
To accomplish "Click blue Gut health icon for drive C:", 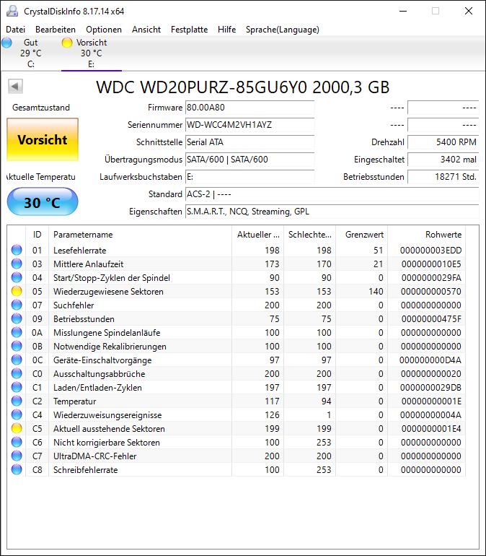I will click(x=6, y=43).
